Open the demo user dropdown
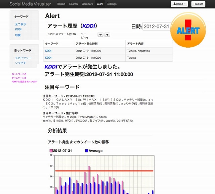Screen dimensions: 215x194 point(179,4)
